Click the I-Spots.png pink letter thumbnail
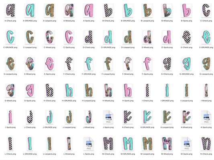This screenshot has width=214, height=160. pyautogui.click(x=10, y=117)
